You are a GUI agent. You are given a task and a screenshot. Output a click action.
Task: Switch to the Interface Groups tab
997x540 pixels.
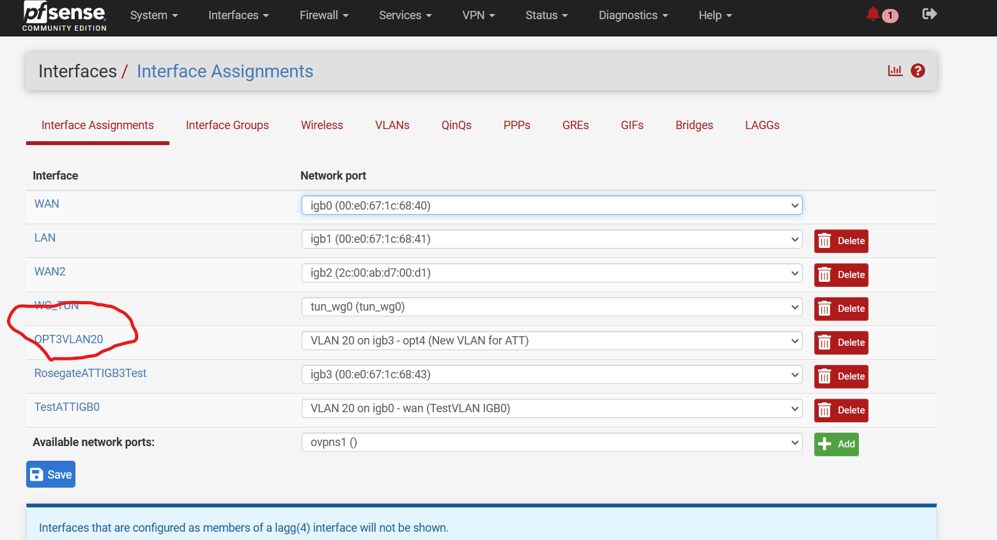pos(228,125)
